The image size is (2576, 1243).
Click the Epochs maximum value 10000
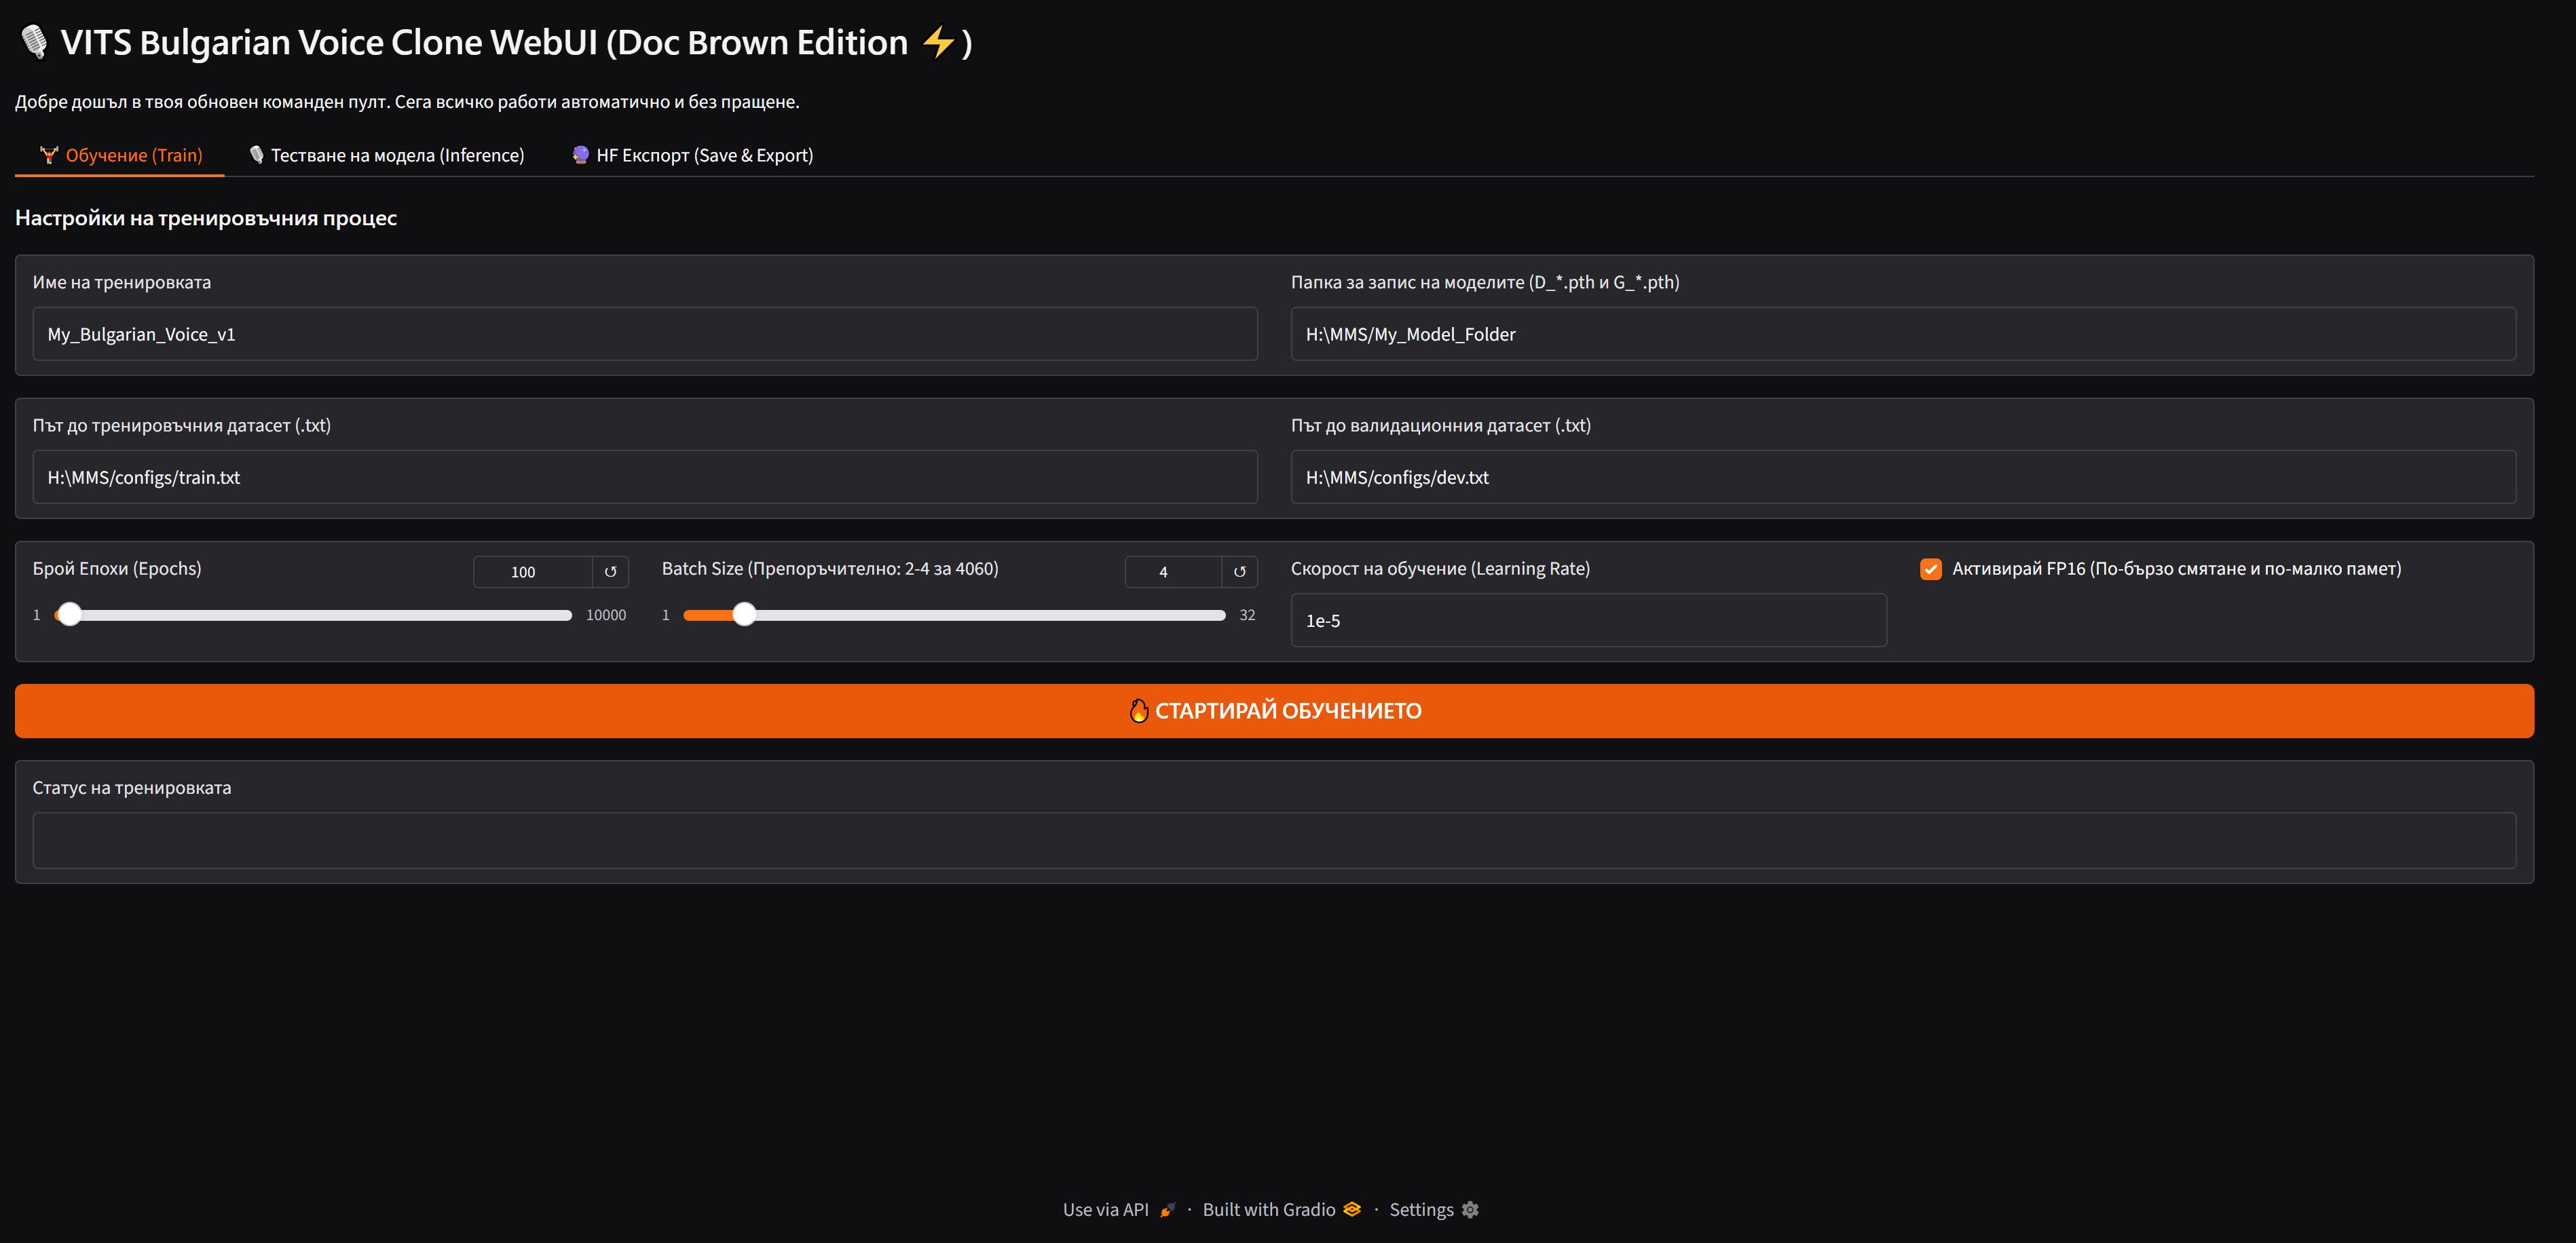[x=606, y=615]
